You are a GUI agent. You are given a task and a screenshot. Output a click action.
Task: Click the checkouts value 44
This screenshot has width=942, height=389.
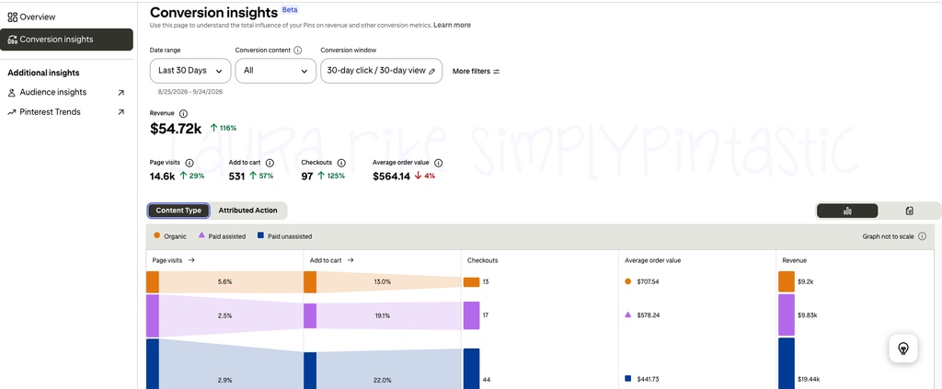point(486,380)
